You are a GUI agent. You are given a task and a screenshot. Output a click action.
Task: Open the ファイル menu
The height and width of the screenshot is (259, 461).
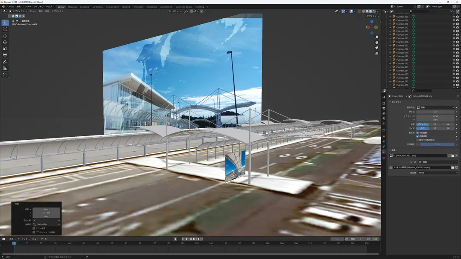(10, 6)
